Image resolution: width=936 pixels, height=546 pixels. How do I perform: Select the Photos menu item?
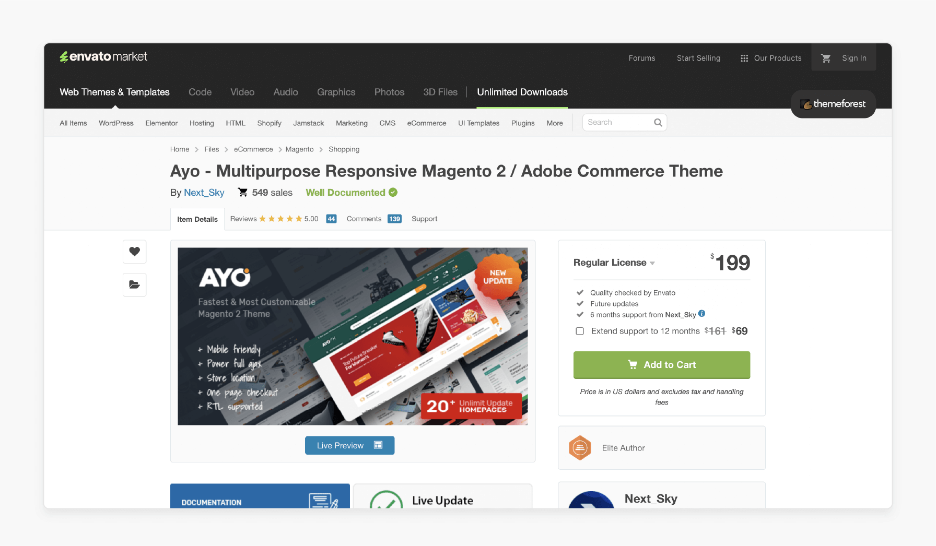pyautogui.click(x=389, y=92)
